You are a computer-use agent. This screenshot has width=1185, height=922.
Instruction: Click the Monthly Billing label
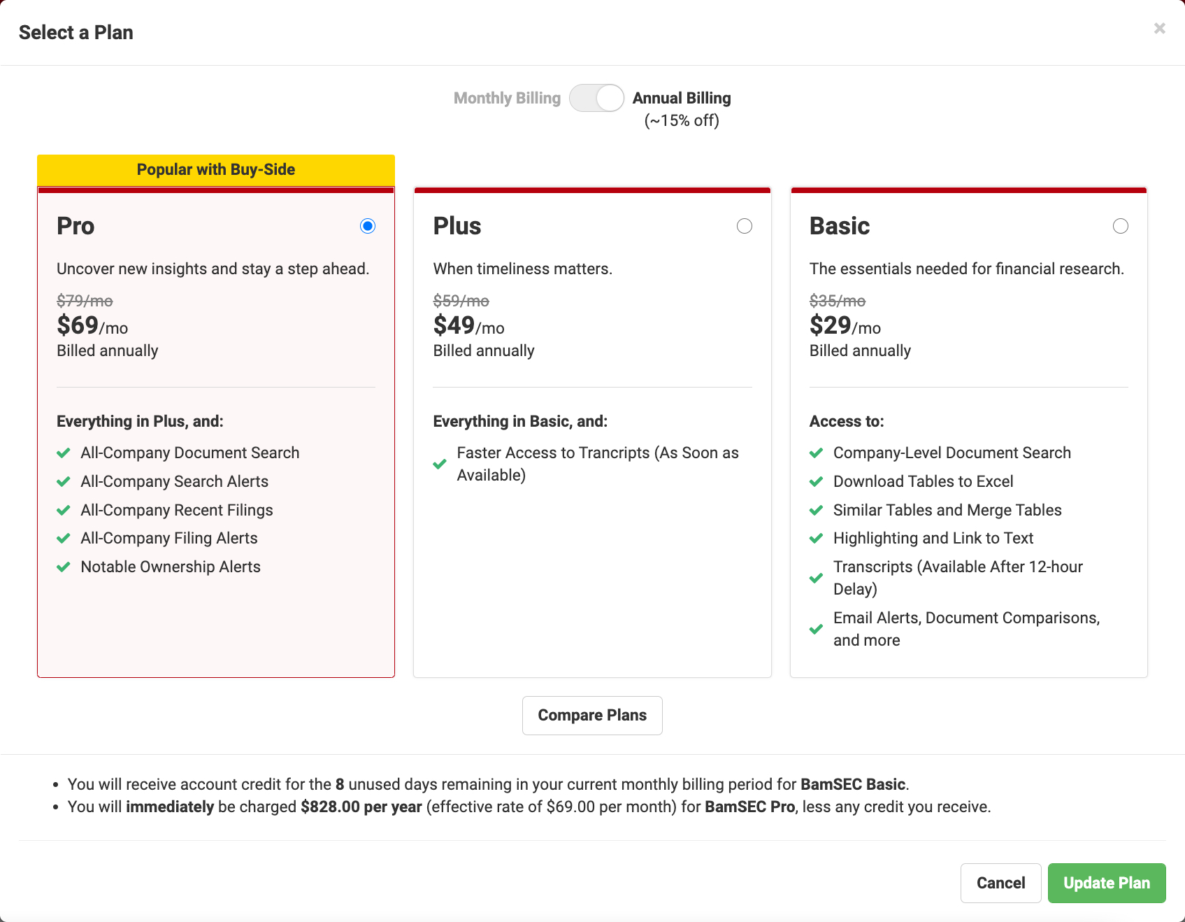point(507,98)
